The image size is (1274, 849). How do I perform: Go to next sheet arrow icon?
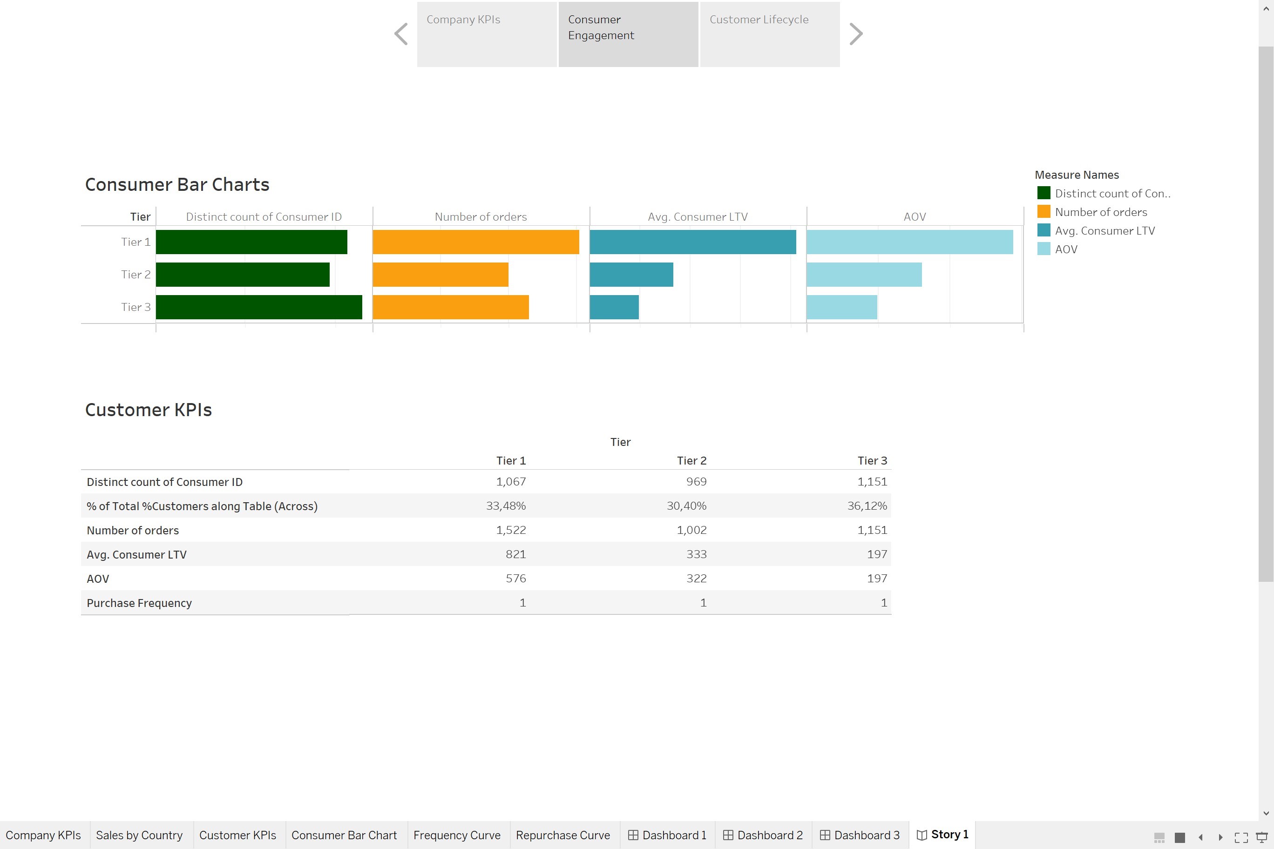1220,837
